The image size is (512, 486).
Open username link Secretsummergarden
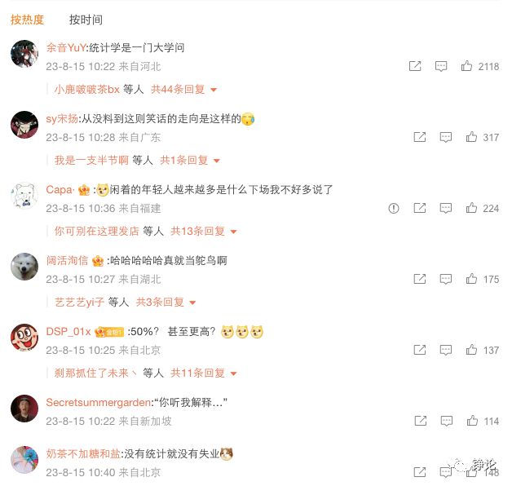[x=99, y=402]
